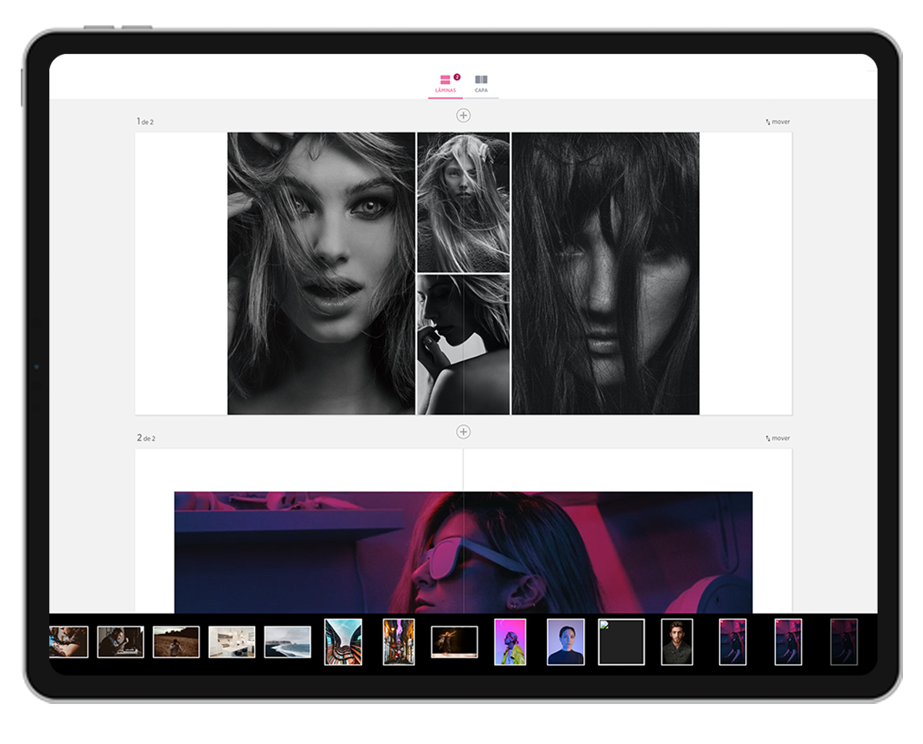923x744 pixels.
Task: Click the plus icon above spread 1
Action: pos(463,115)
